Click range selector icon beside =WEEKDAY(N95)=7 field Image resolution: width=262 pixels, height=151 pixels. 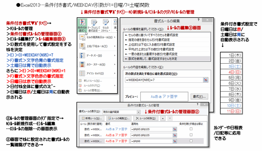click(205, 80)
